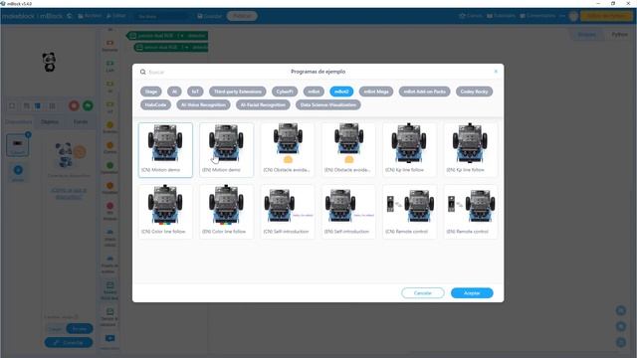Select the CyberPi device card

tap(18, 145)
